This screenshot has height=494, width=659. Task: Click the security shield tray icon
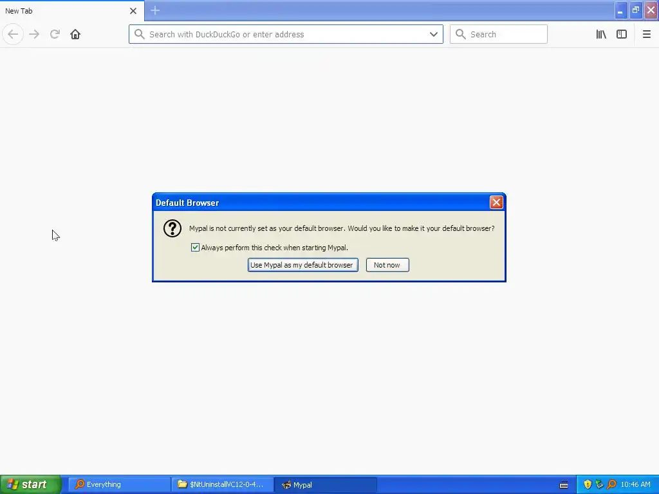point(588,484)
